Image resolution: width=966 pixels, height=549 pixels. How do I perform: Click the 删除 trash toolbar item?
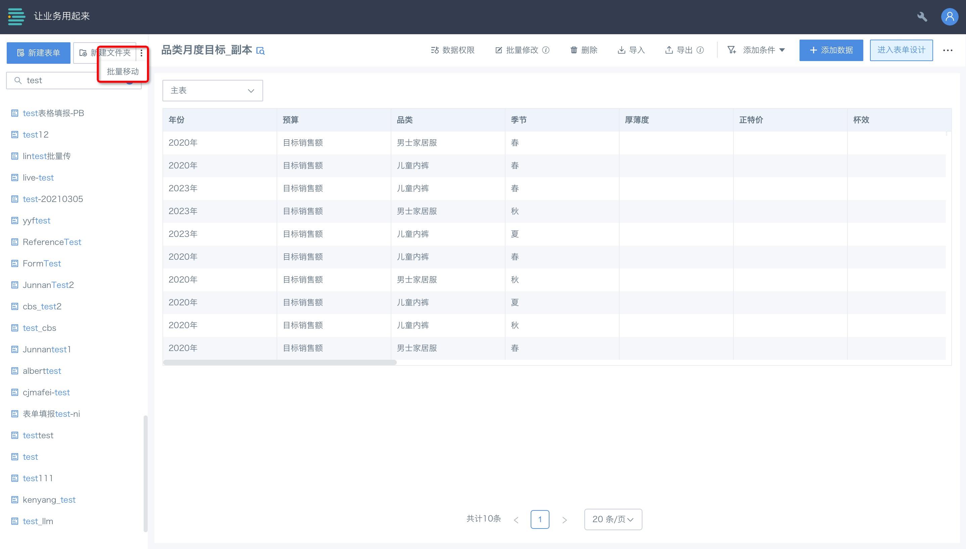[x=584, y=50]
